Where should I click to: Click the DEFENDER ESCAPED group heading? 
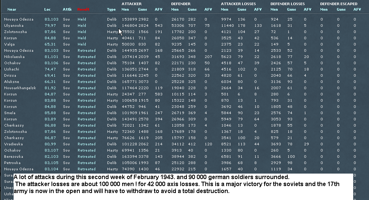[x=338, y=4]
